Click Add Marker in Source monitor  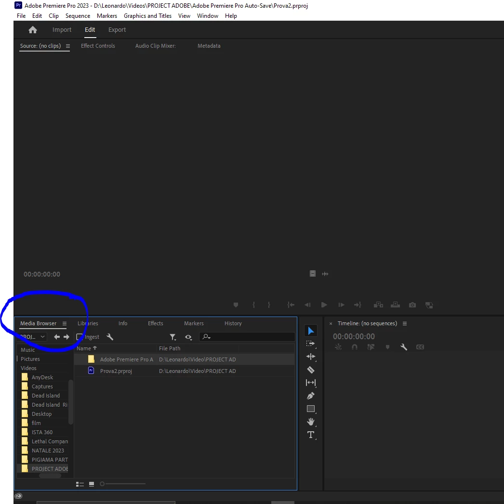pyautogui.click(x=236, y=305)
